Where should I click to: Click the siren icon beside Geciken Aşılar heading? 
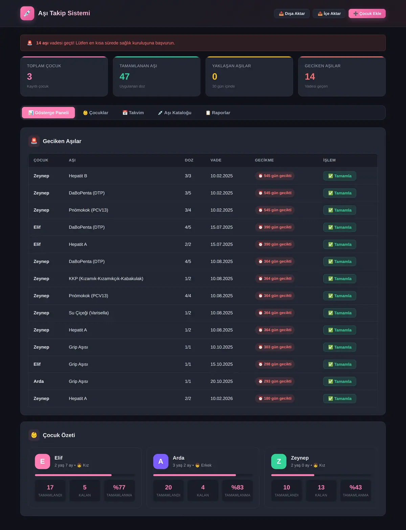[34, 141]
